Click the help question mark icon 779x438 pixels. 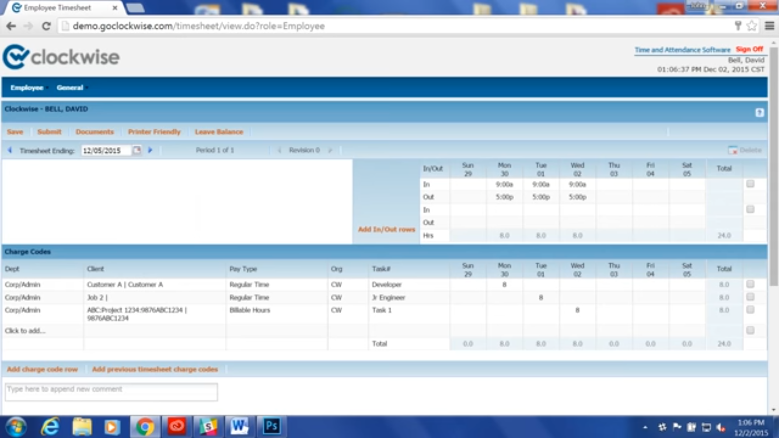759,113
